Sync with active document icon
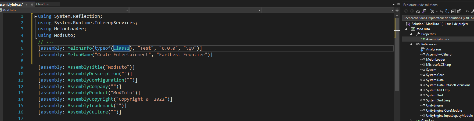Screen dimensions: 474x121 (441, 11)
